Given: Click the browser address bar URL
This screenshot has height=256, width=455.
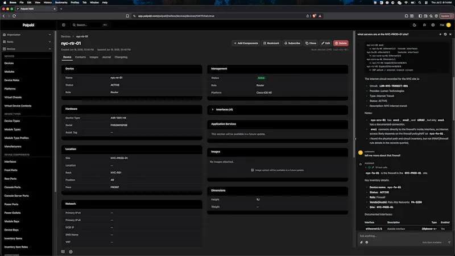Looking at the screenshot, I should coord(176,16).
